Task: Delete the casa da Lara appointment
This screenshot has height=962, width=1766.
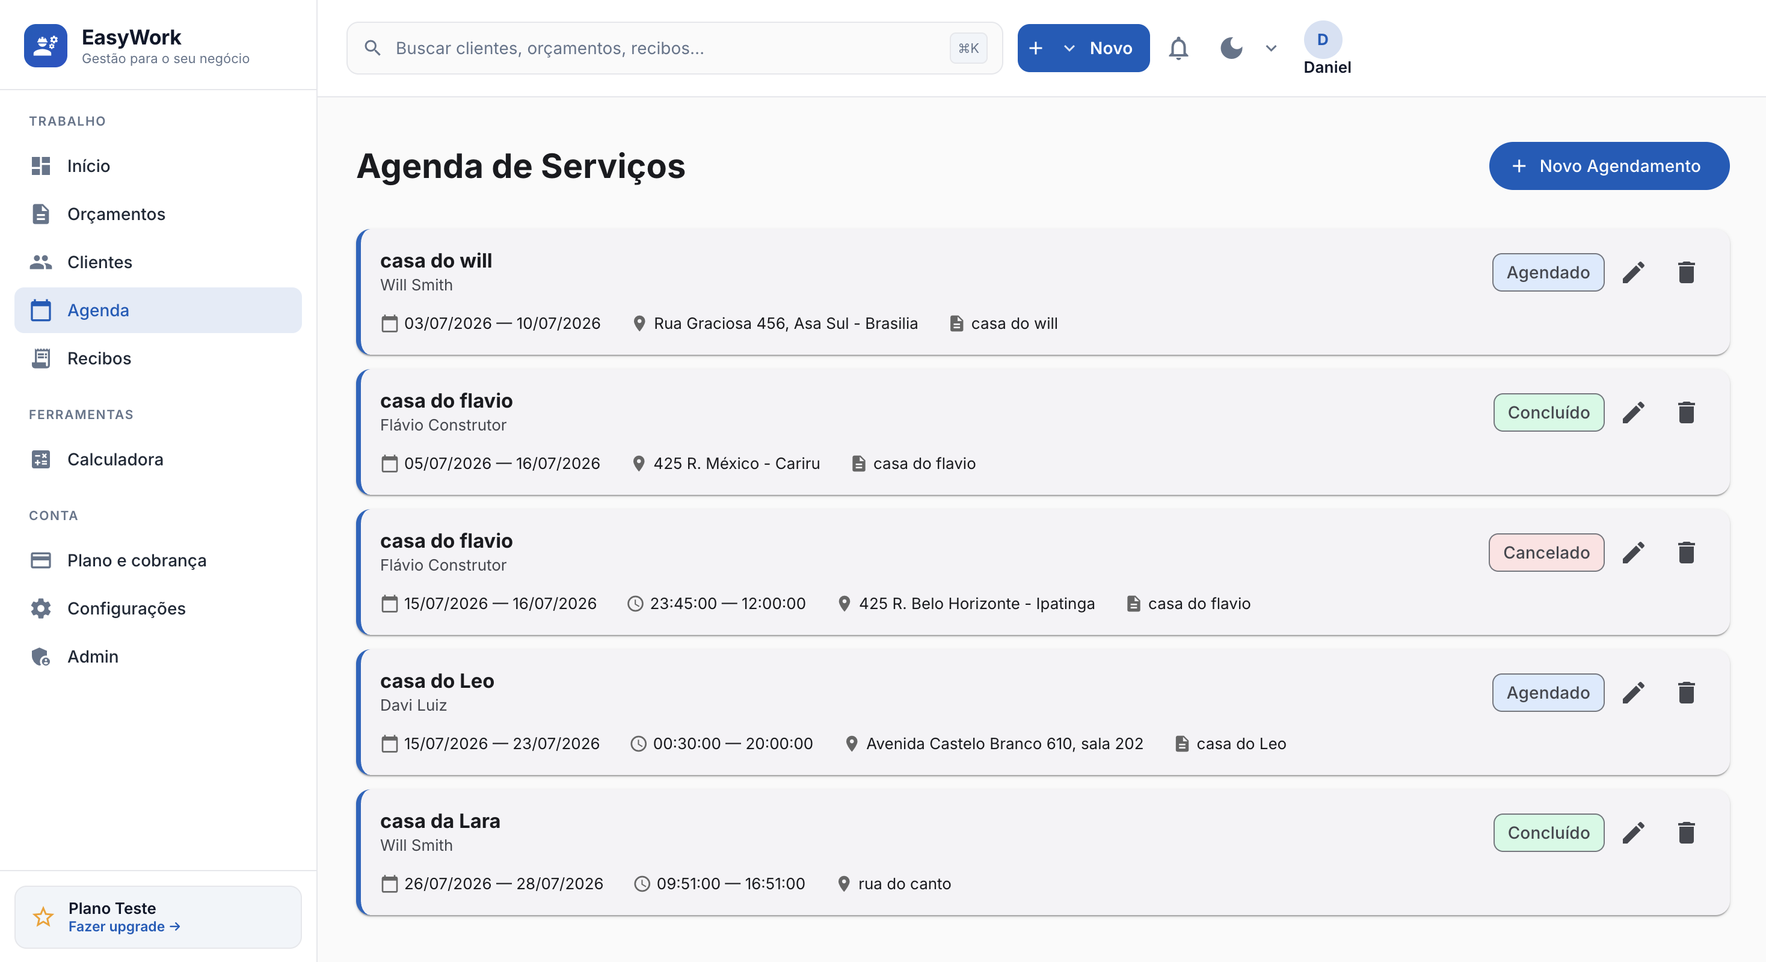Action: 1687,833
